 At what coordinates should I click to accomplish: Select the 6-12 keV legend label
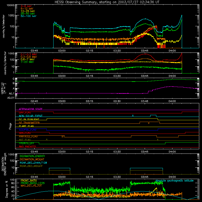[27, 9]
